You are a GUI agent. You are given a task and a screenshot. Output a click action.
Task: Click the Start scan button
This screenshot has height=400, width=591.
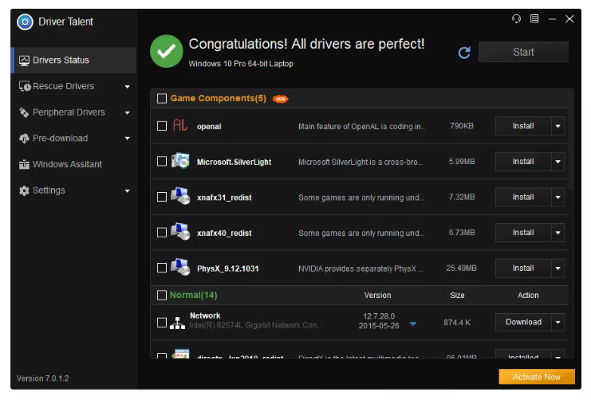coord(523,52)
